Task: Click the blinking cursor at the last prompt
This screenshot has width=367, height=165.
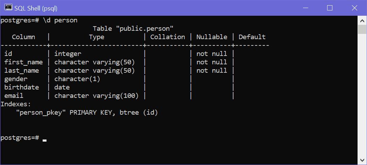Action: pos(44,140)
